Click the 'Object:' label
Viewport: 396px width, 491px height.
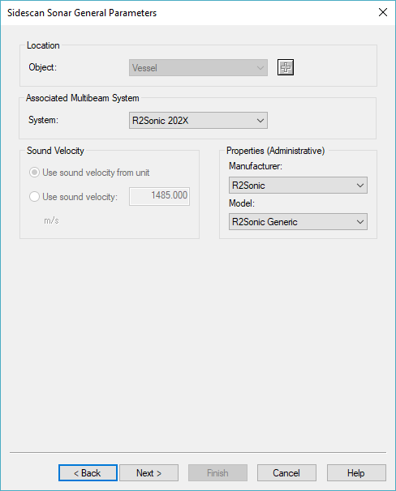coord(43,67)
